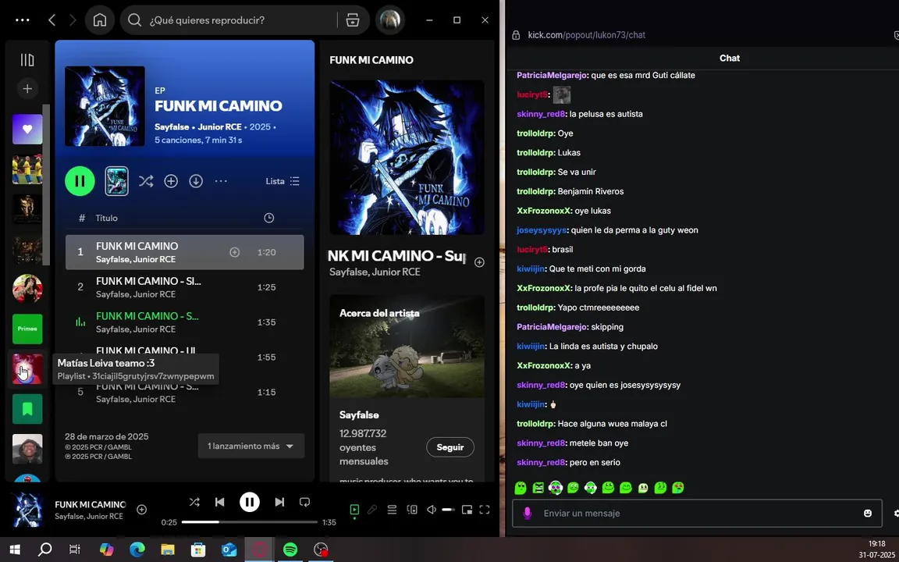The width and height of the screenshot is (899, 562).
Task: Add current song to Liked via player bar
Action: [x=141, y=509]
